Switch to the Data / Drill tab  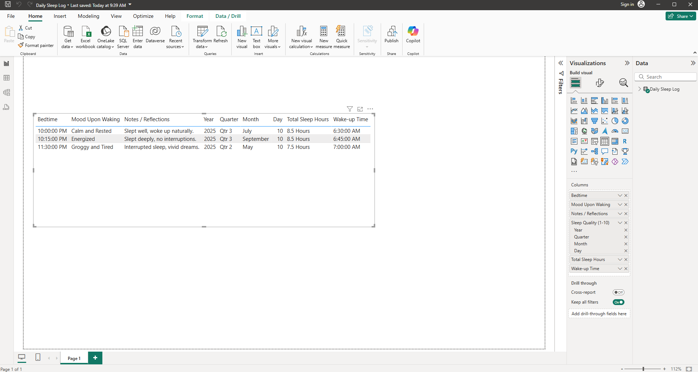pyautogui.click(x=228, y=16)
